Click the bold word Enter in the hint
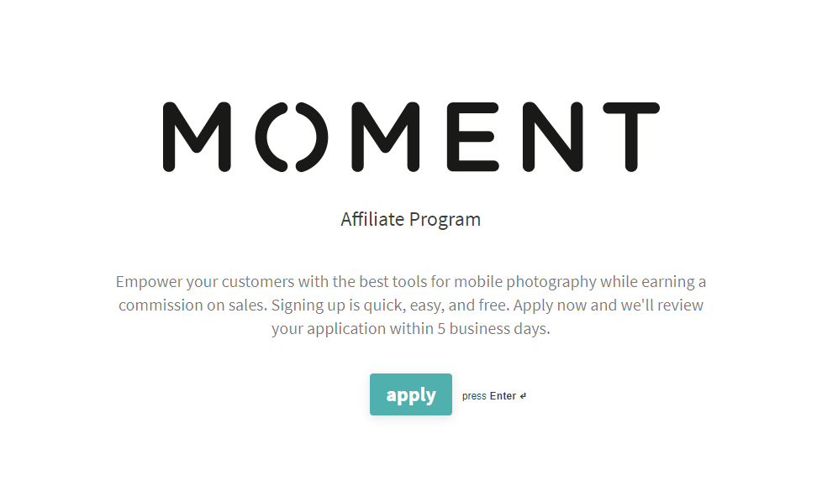 pos(503,396)
